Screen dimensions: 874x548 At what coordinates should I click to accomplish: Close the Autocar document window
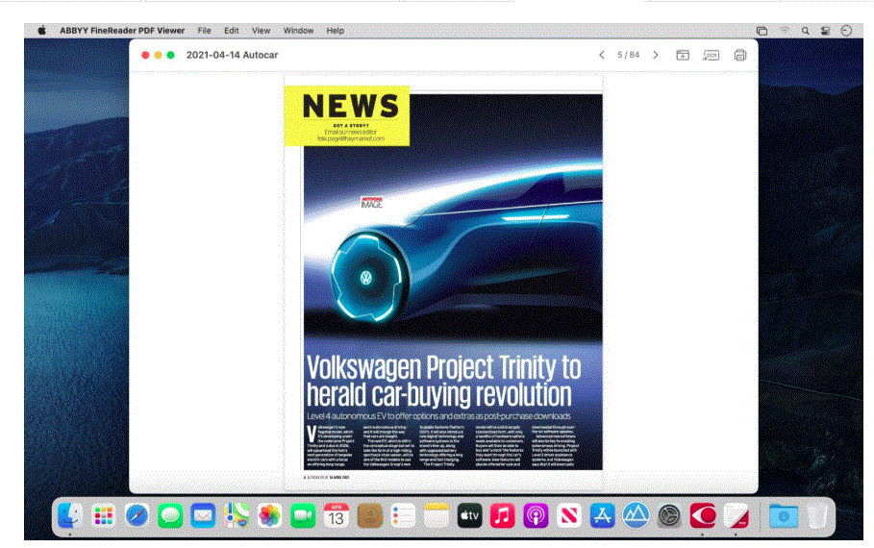[145, 55]
